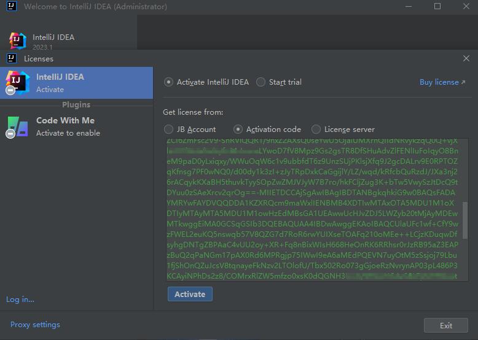Image resolution: width=478 pixels, height=340 pixels.
Task: Click the Code With Me plugin icon
Action: (x=17, y=127)
